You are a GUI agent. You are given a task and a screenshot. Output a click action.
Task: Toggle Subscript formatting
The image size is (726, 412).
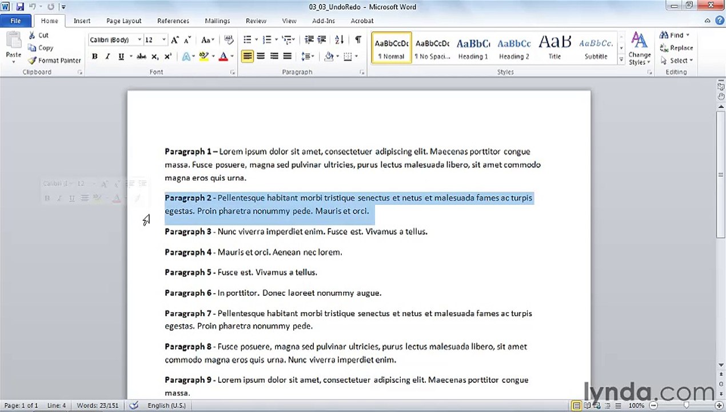point(154,57)
